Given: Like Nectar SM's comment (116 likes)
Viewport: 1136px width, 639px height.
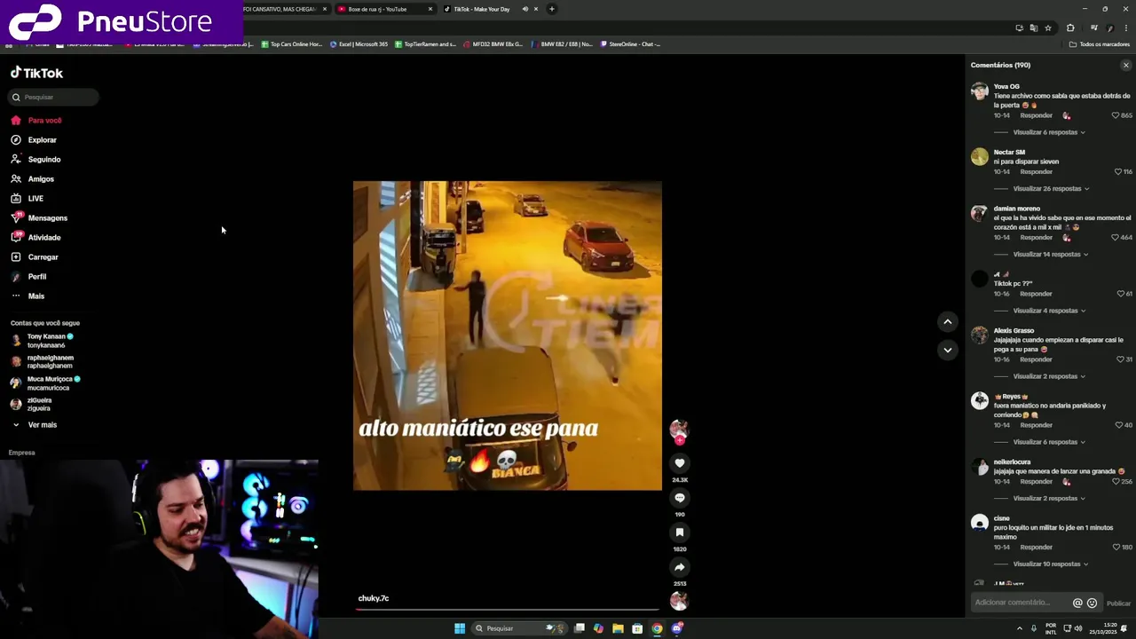Looking at the screenshot, I should click(1118, 171).
